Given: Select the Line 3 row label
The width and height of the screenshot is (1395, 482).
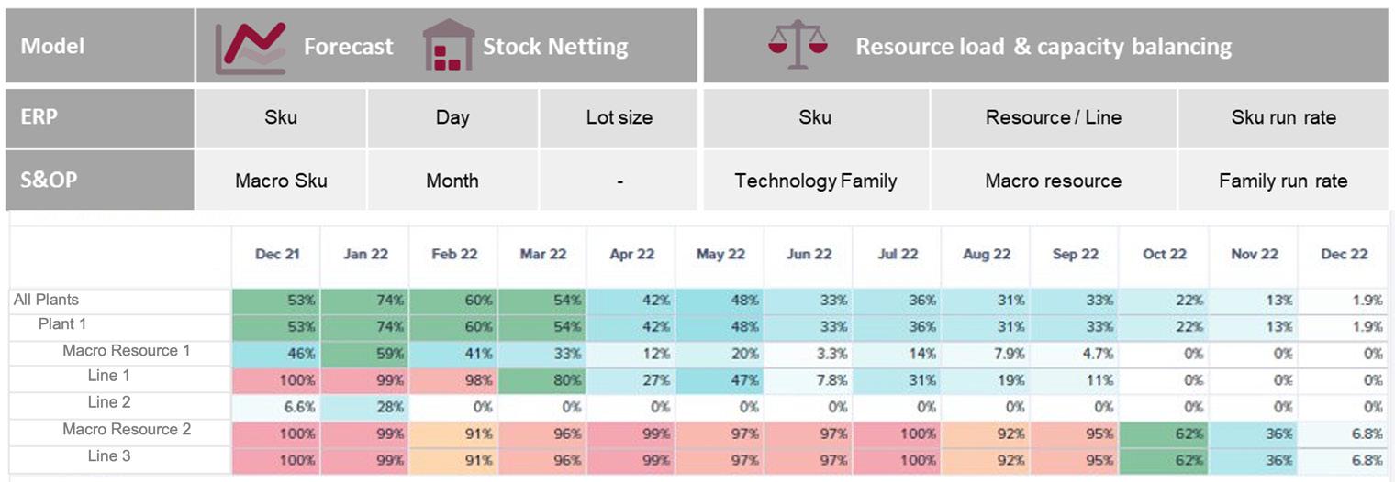Looking at the screenshot, I should (x=109, y=455).
